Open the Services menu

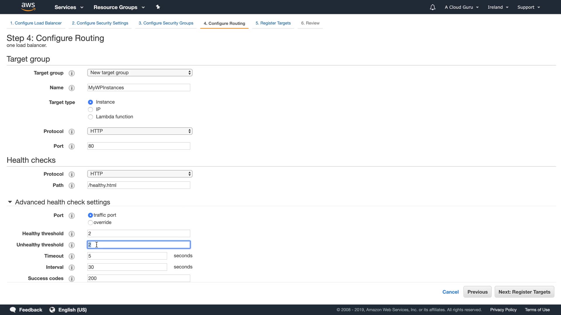click(x=69, y=7)
